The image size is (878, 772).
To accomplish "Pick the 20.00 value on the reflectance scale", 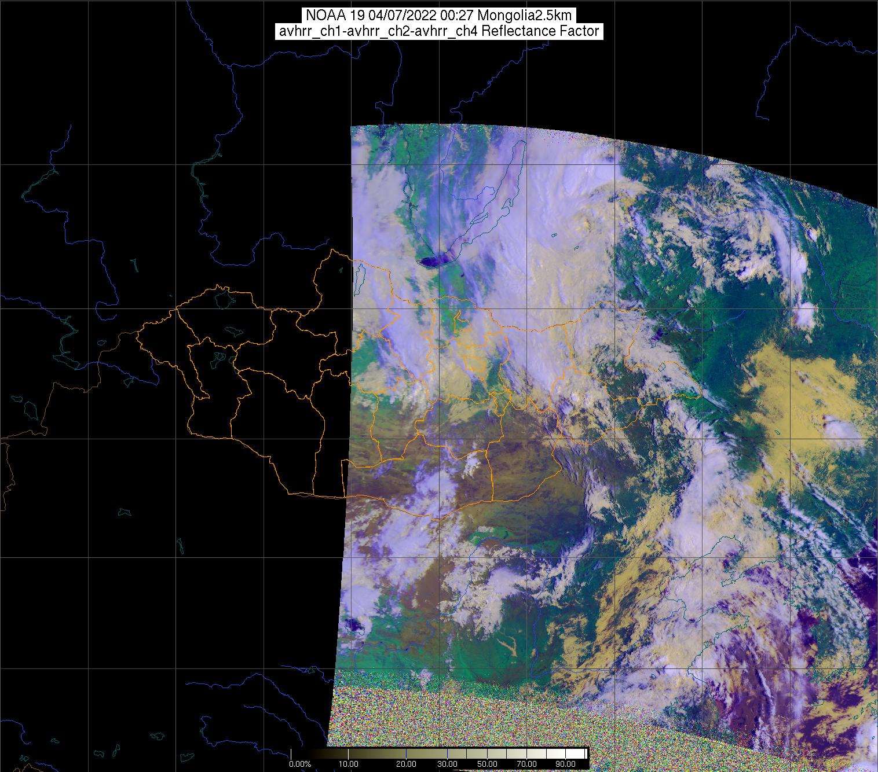I will pos(406,764).
